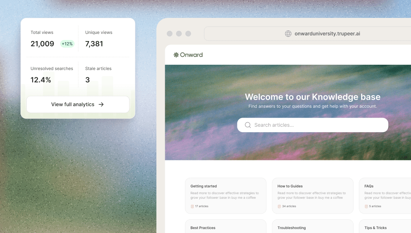Image resolution: width=411 pixels, height=233 pixels.
Task: Click the Stale articles value 3
Action: point(88,80)
